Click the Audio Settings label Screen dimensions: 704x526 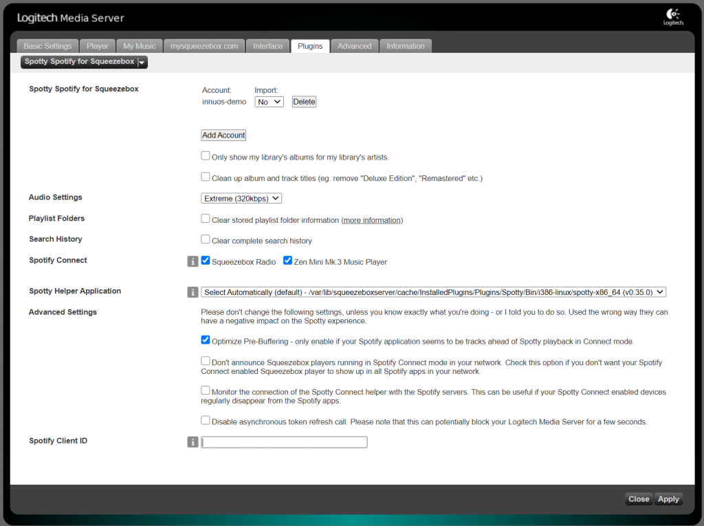[x=56, y=197]
